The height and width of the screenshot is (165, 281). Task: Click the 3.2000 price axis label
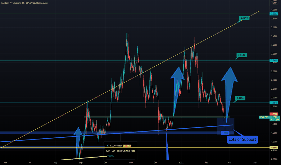(x=274, y=45)
